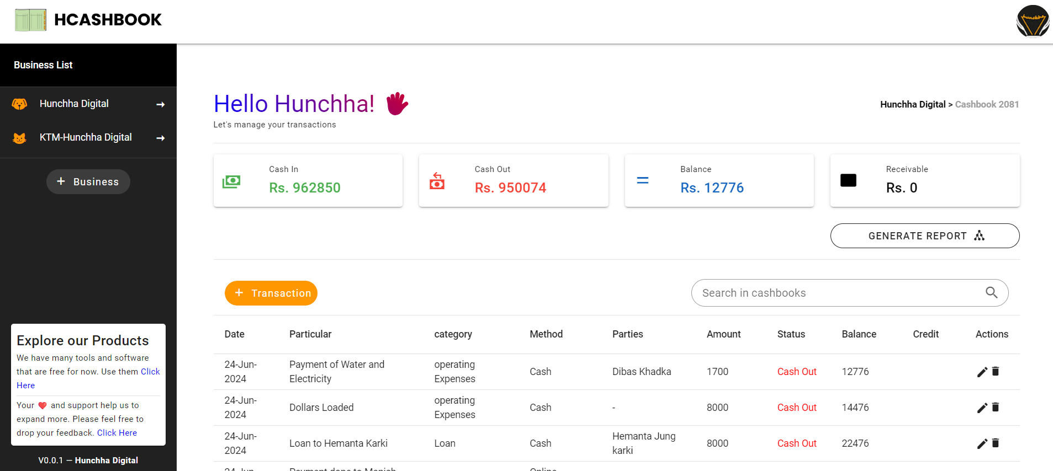The width and height of the screenshot is (1053, 471).
Task: Click the Amount column header
Action: tap(724, 334)
